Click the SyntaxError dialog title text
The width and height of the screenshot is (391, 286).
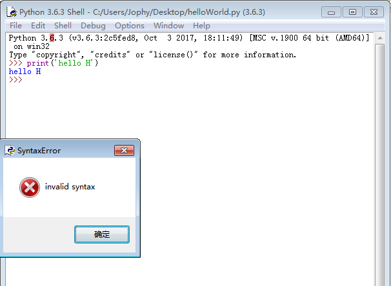click(x=39, y=151)
